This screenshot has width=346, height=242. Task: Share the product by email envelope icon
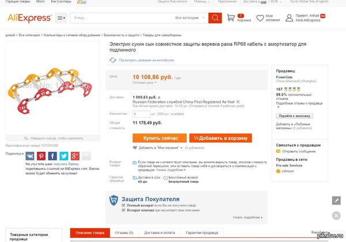86,156
